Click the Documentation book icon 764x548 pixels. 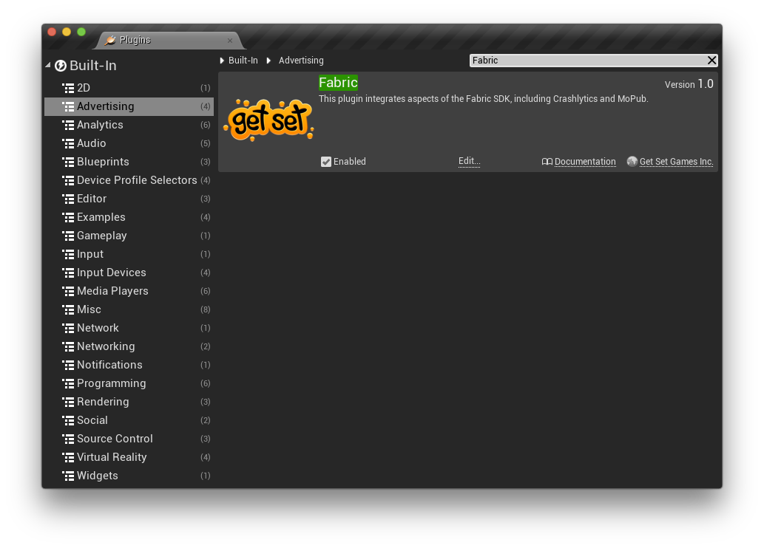click(x=547, y=162)
